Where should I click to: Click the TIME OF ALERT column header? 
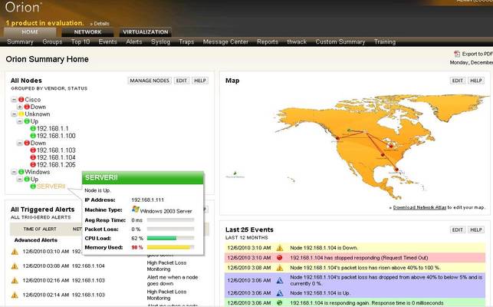(40, 229)
